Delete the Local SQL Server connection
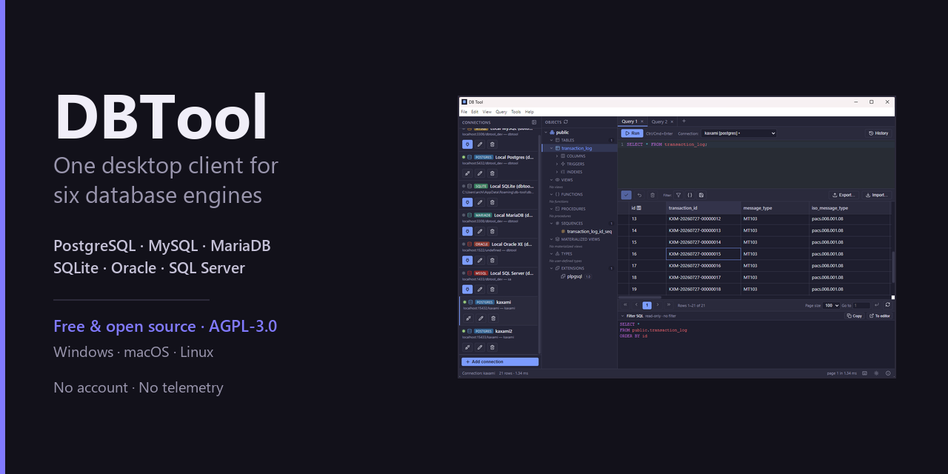Image resolution: width=948 pixels, height=474 pixels. click(x=493, y=289)
